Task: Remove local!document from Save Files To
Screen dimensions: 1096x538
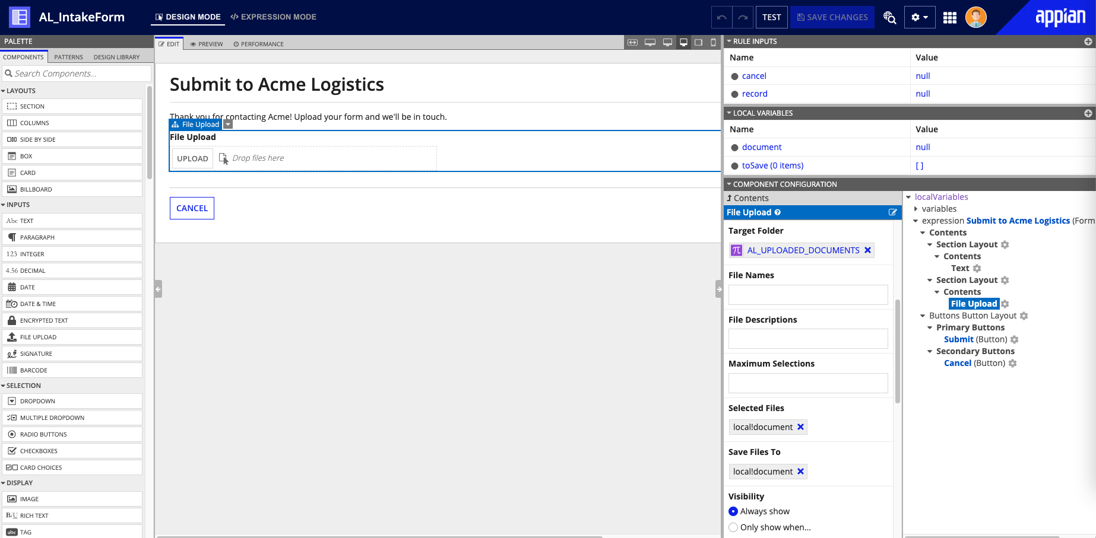Action: tap(800, 472)
